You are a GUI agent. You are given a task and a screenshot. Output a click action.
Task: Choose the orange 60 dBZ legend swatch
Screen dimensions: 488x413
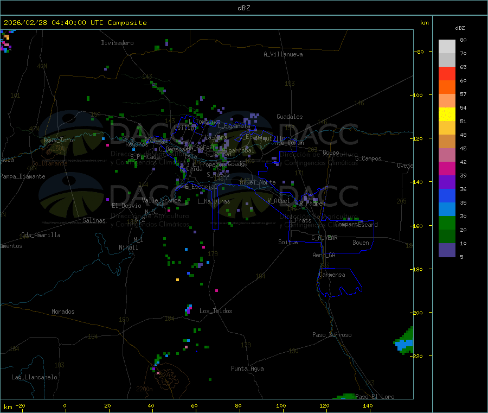(447, 87)
